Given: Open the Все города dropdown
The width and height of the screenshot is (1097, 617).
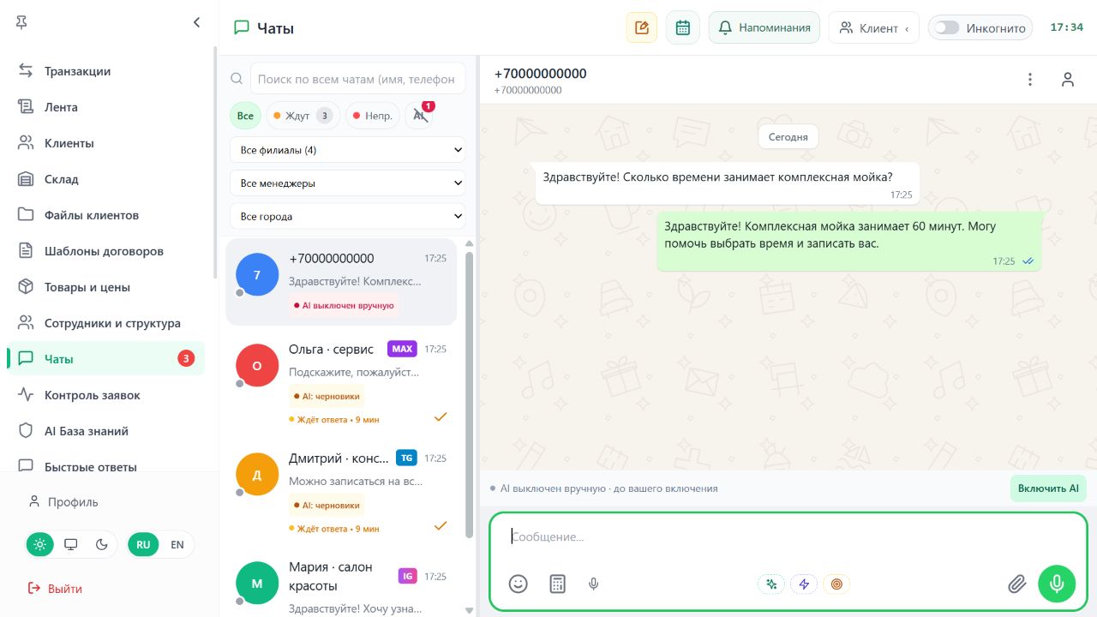Looking at the screenshot, I should [x=347, y=217].
